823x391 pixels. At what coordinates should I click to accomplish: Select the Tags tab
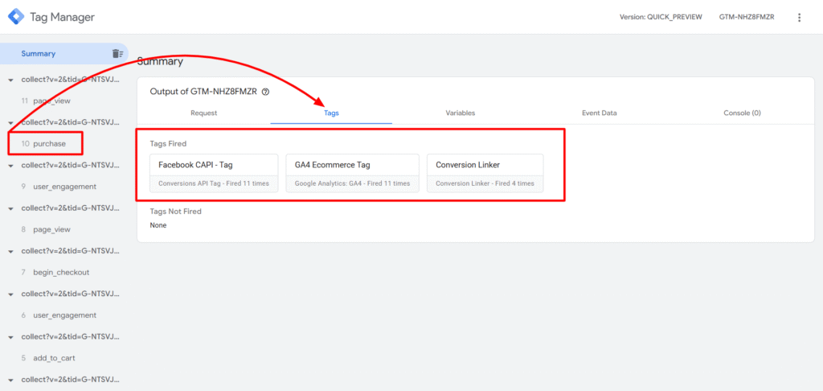tap(331, 113)
